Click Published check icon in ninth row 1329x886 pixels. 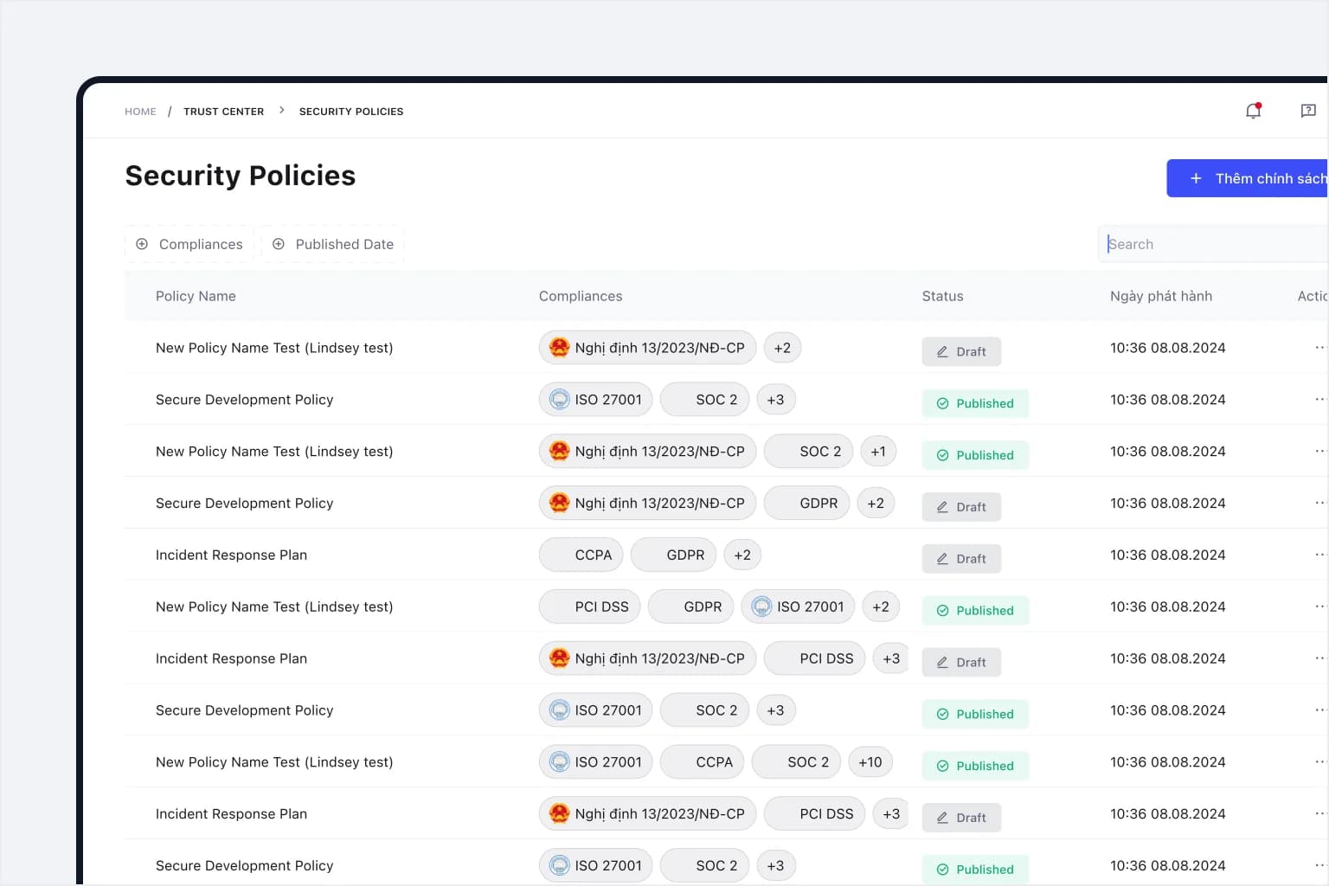click(x=943, y=767)
